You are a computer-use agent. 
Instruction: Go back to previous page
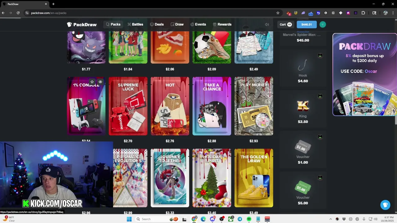[3, 13]
